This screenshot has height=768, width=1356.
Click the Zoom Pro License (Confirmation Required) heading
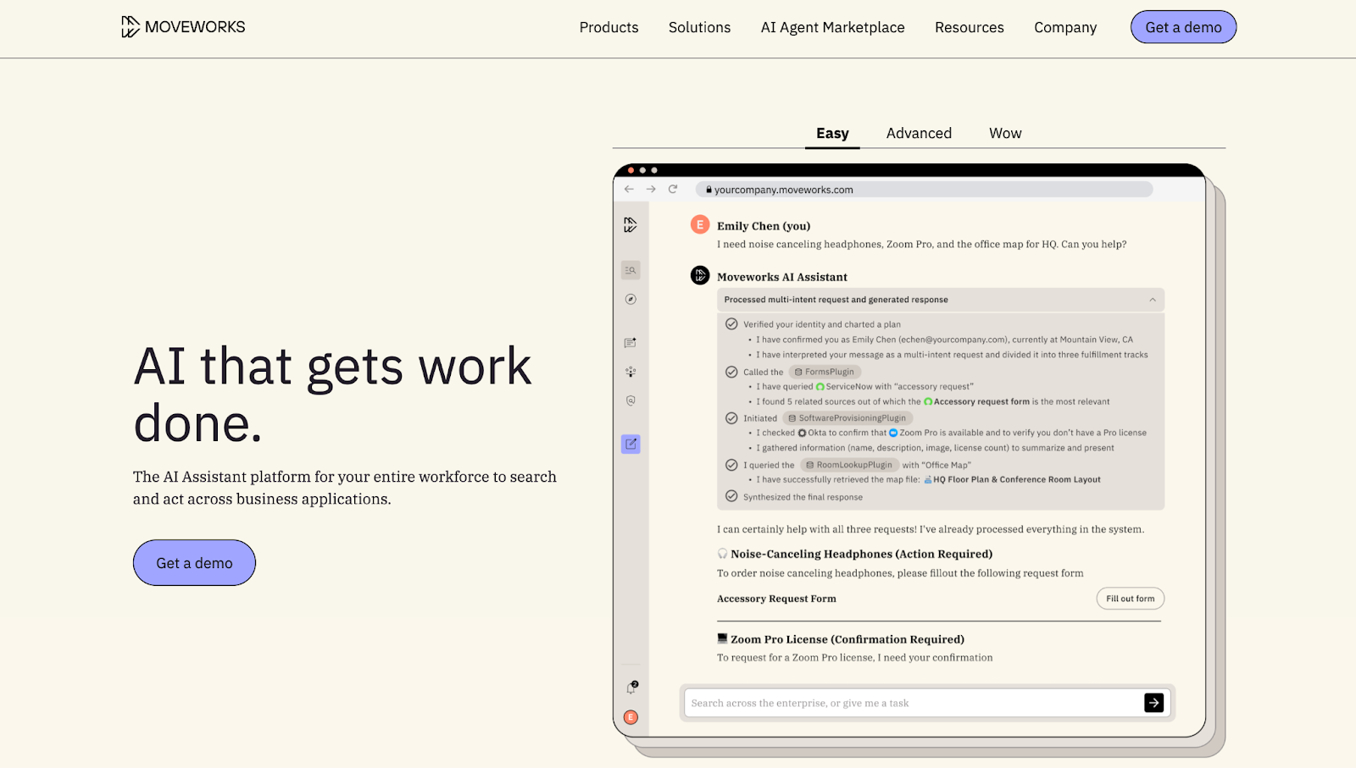(847, 639)
